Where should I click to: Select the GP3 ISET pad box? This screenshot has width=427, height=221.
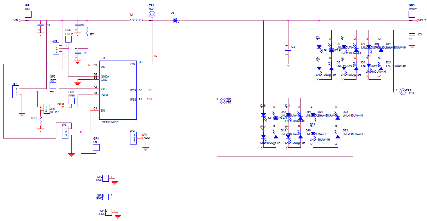click(53, 85)
